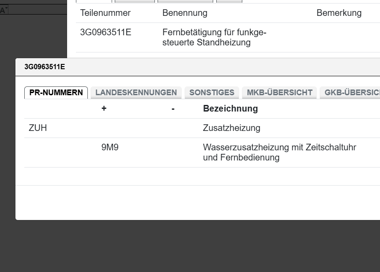This screenshot has height=272, width=380.
Task: Select the 9M9 PR number
Action: coord(110,148)
